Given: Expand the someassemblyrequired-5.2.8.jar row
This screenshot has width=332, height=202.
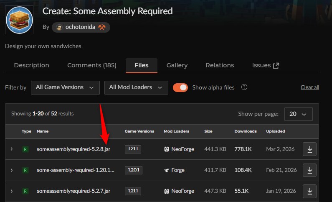Looking at the screenshot, I should coord(12,149).
